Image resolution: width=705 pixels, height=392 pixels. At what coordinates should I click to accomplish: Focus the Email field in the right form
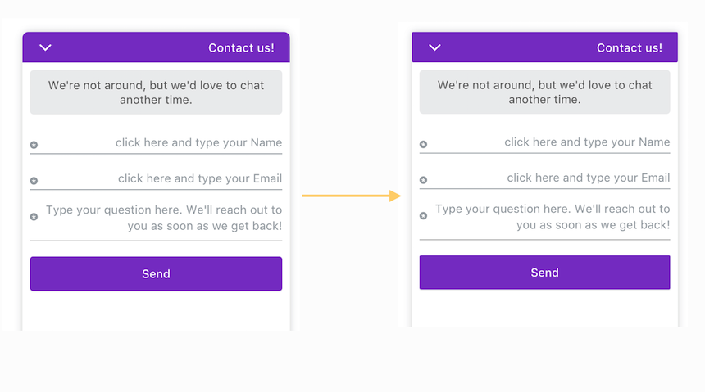pyautogui.click(x=551, y=178)
